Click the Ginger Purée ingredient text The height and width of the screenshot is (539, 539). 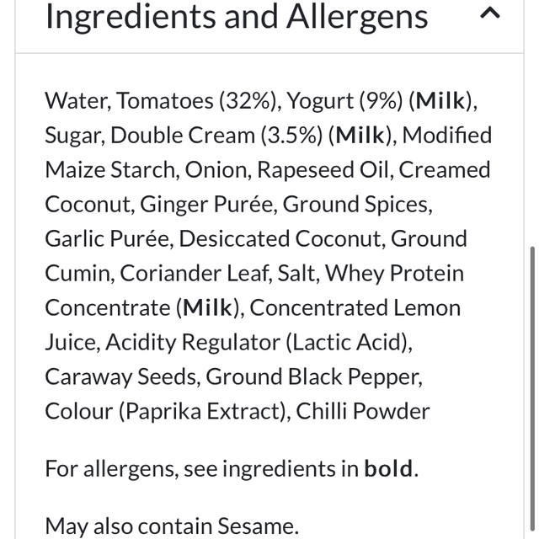click(x=208, y=205)
